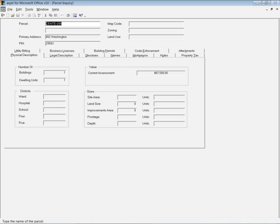Click the Hospital district field
280x224 pixels.
pyautogui.click(x=55, y=103)
